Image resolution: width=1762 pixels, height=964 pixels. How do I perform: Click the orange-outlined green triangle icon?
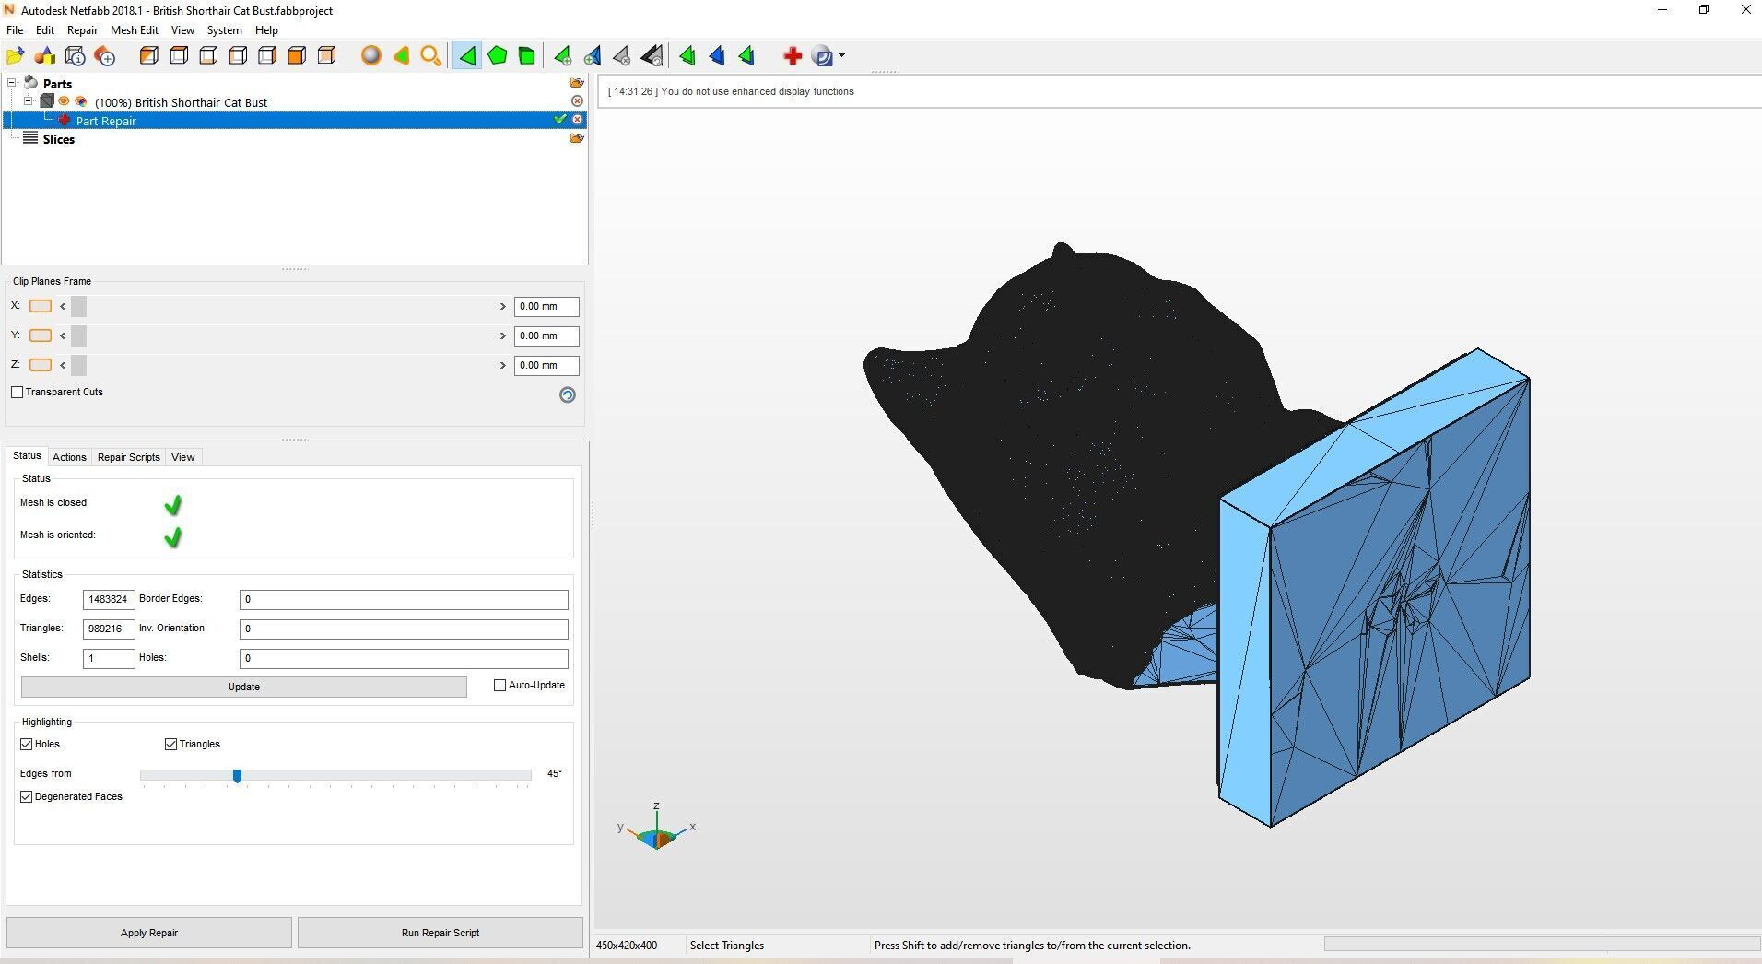(401, 56)
